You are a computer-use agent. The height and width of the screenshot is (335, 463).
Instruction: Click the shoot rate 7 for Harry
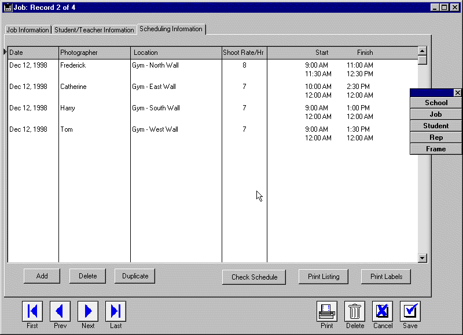(x=244, y=108)
